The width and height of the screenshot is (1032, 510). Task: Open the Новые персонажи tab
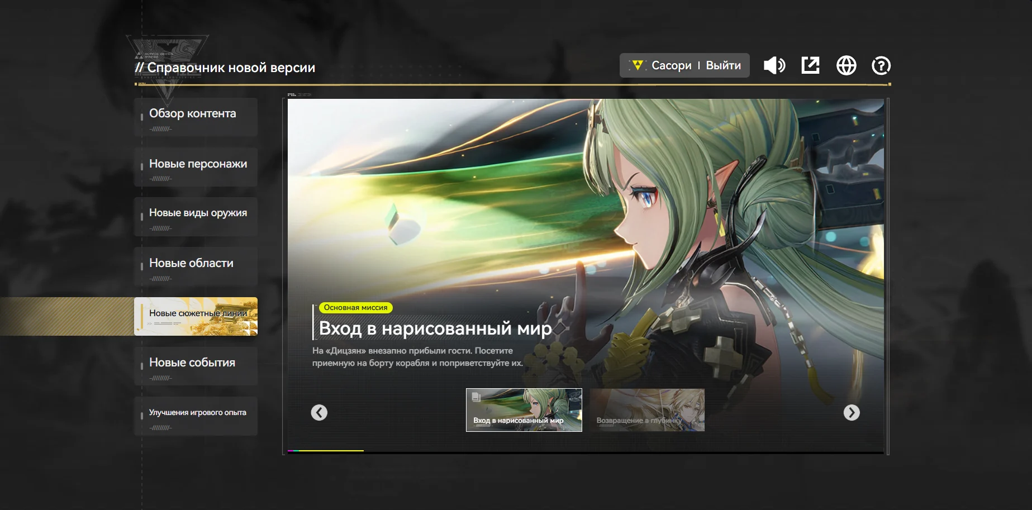point(196,167)
